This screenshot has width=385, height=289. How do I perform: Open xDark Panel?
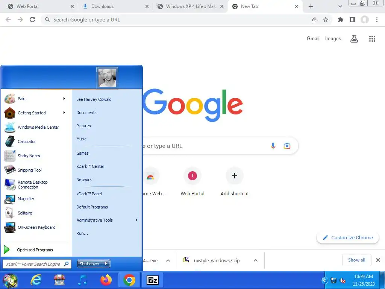point(89,194)
